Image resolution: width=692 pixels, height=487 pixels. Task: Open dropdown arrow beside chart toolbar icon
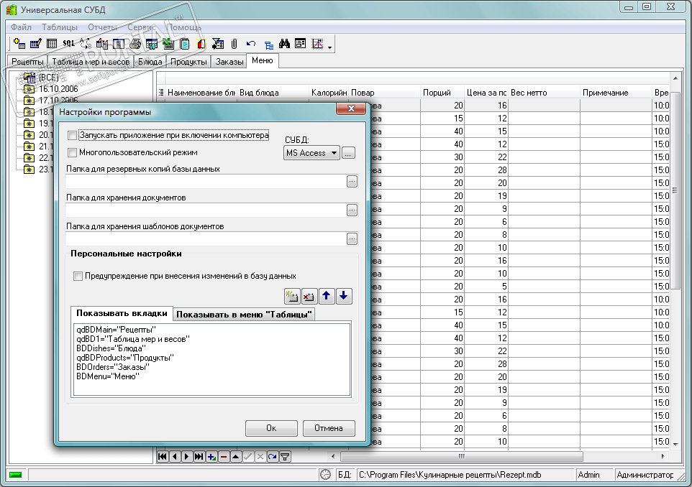point(329,47)
